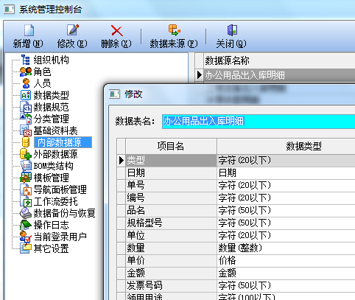Click the 数据规范 icon in tree
The height and width of the screenshot is (300, 355).
(x=27, y=107)
